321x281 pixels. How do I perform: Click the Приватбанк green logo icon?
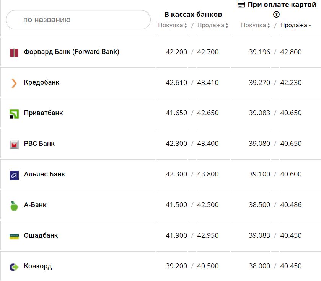click(14, 114)
